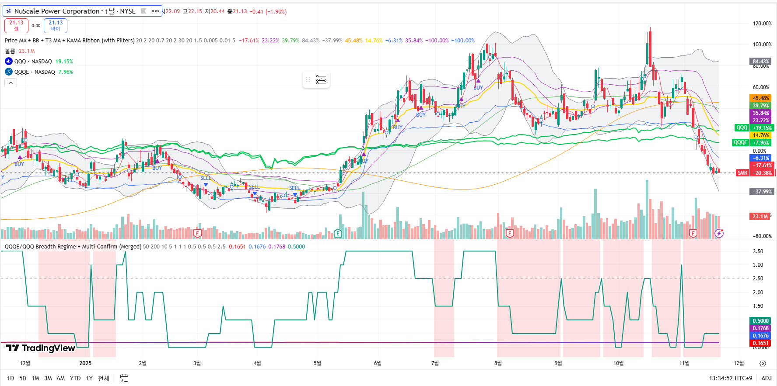Select the 3M time range

click(x=48, y=378)
